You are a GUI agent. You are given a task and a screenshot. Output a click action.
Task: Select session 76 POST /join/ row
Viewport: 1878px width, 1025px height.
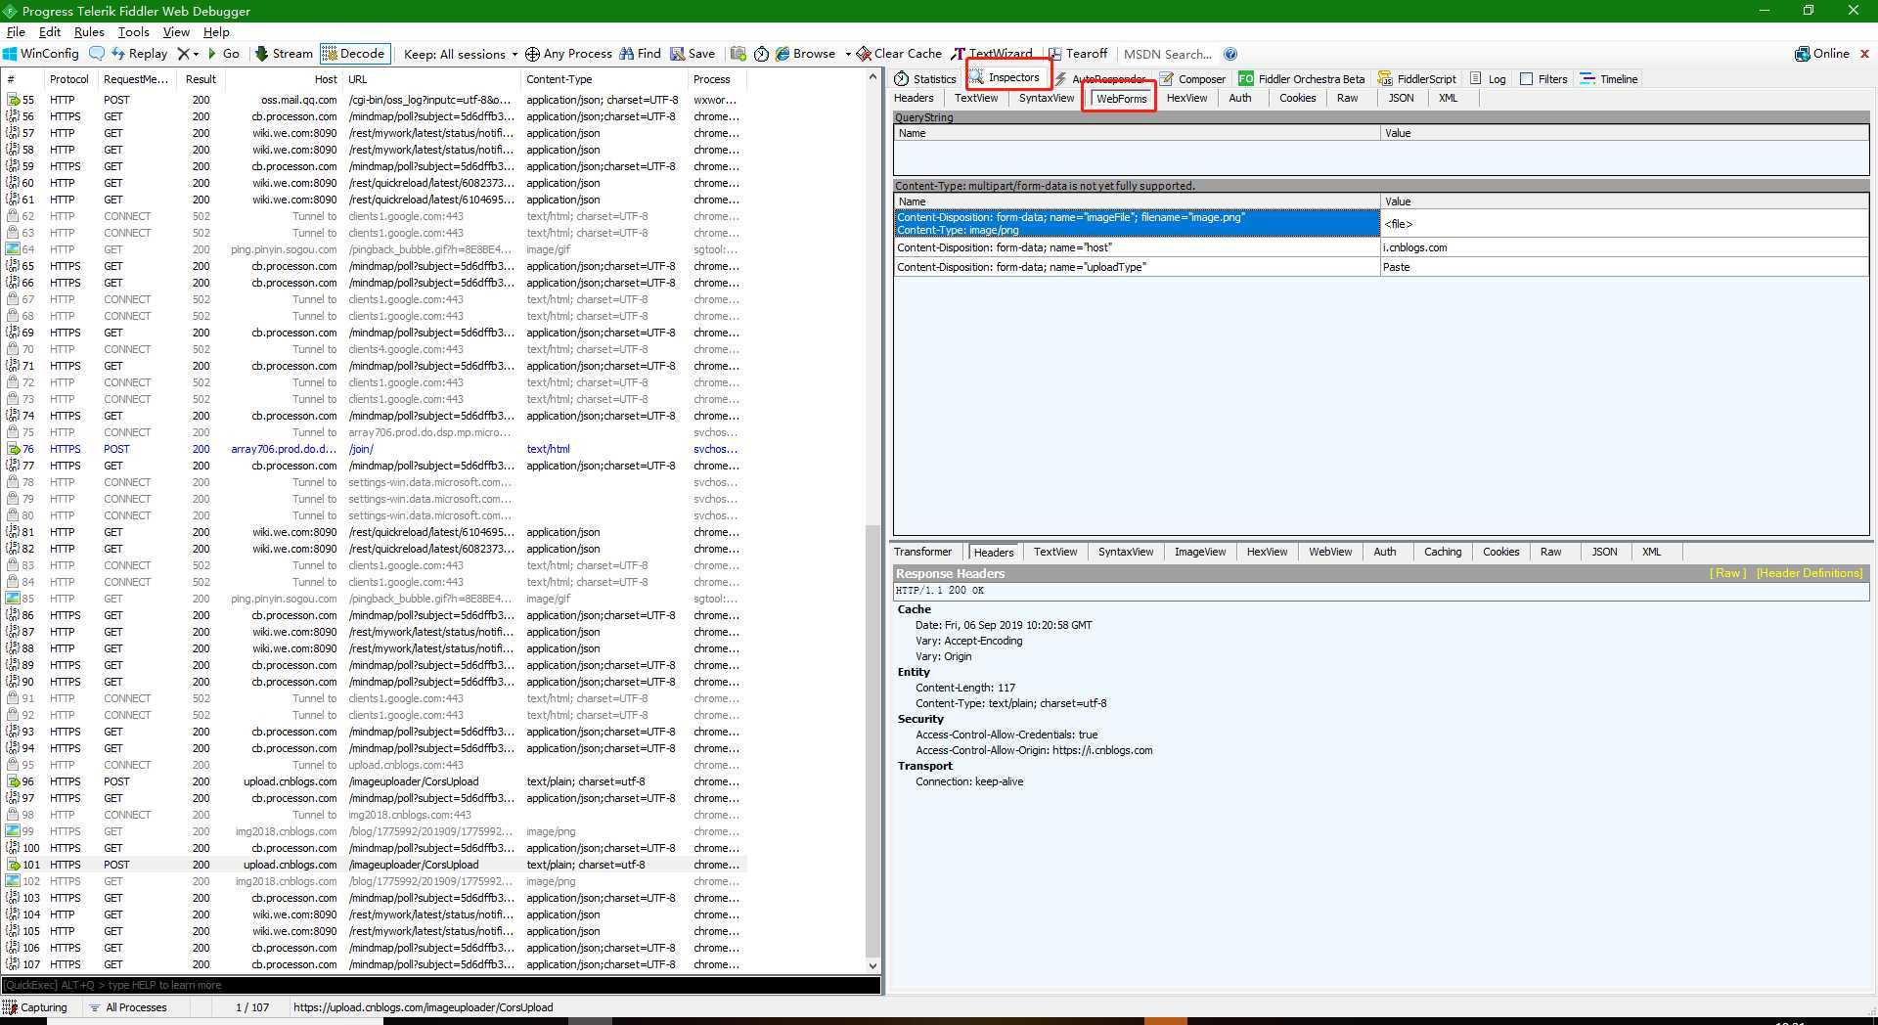(x=375, y=449)
